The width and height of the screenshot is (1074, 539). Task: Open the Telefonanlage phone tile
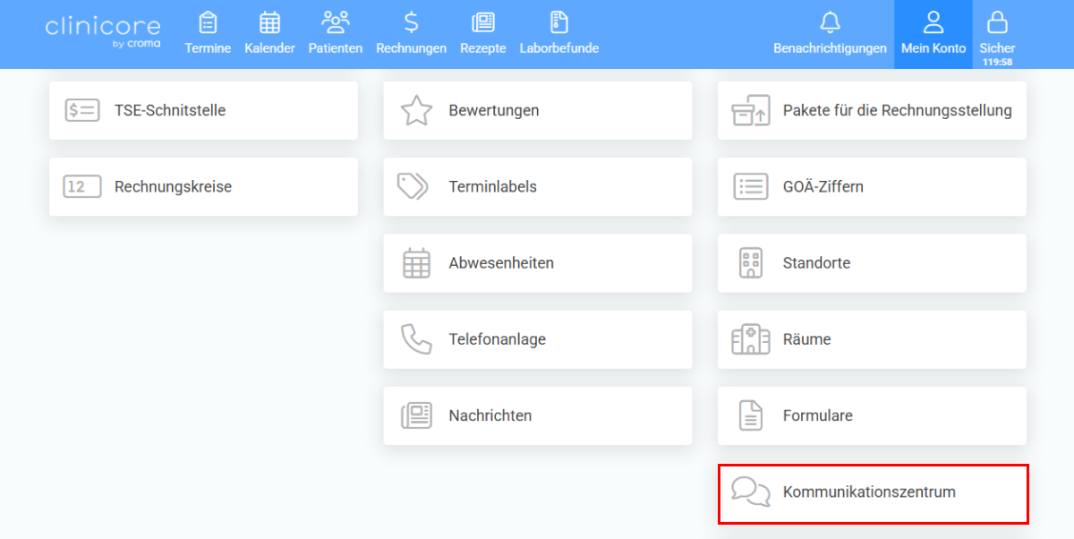click(x=538, y=339)
